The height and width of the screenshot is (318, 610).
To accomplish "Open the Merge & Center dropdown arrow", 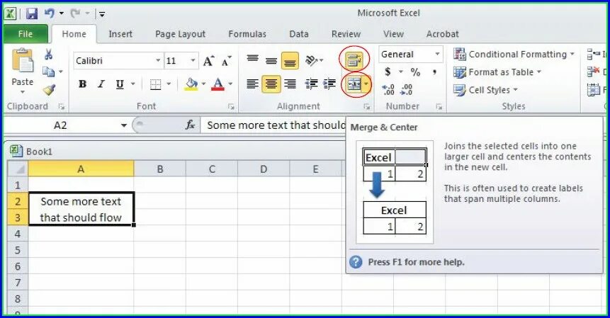I will [x=366, y=84].
